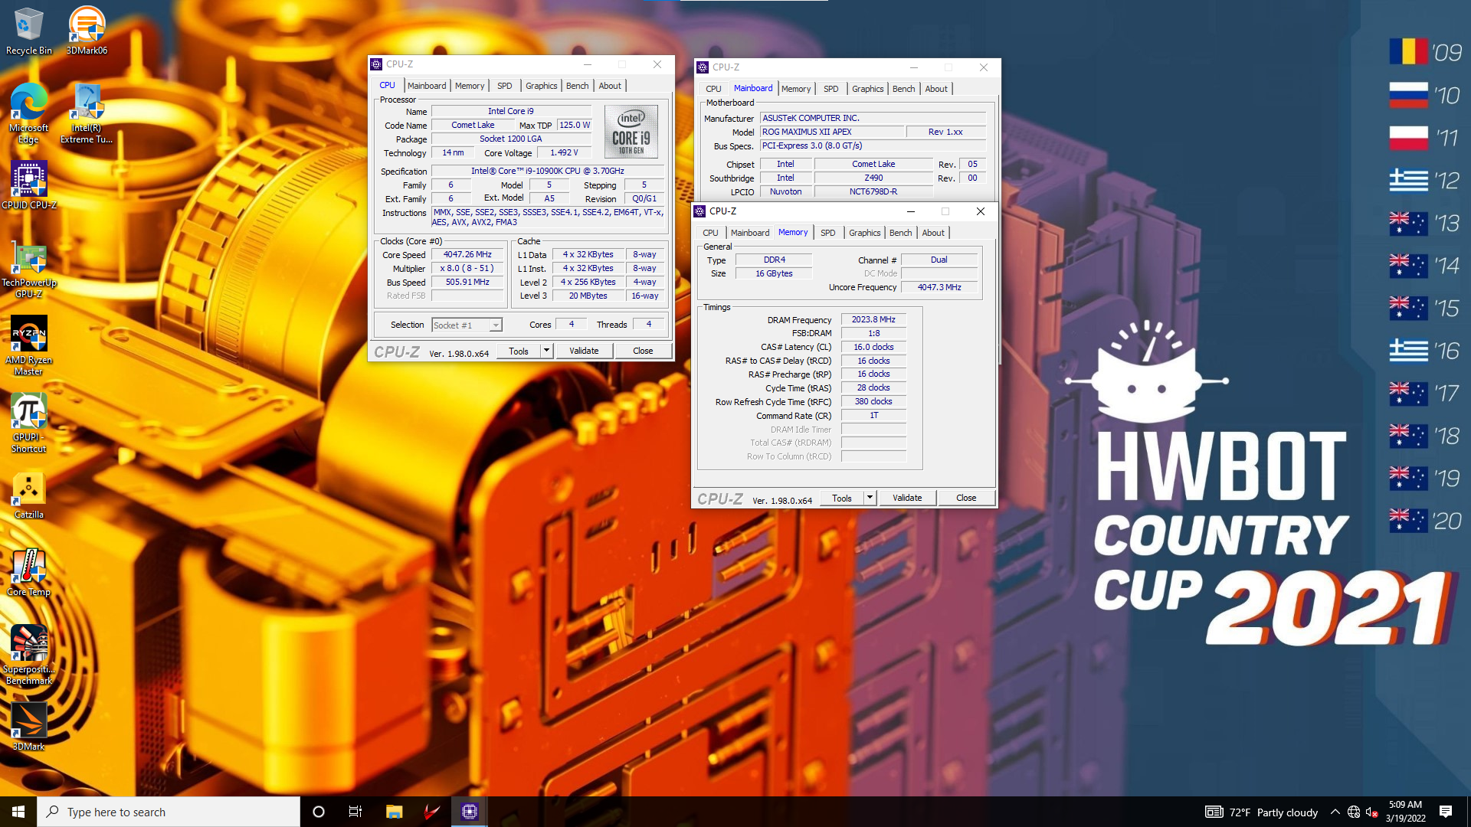1471x827 pixels.
Task: Click the CPU-Z icon in CPU window title bar
Action: pyautogui.click(x=376, y=64)
